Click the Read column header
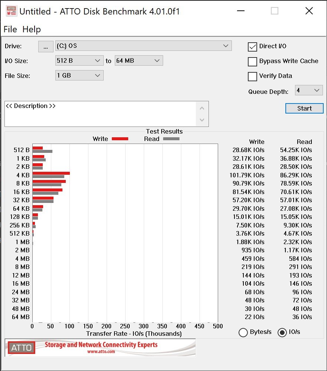 tap(304, 142)
